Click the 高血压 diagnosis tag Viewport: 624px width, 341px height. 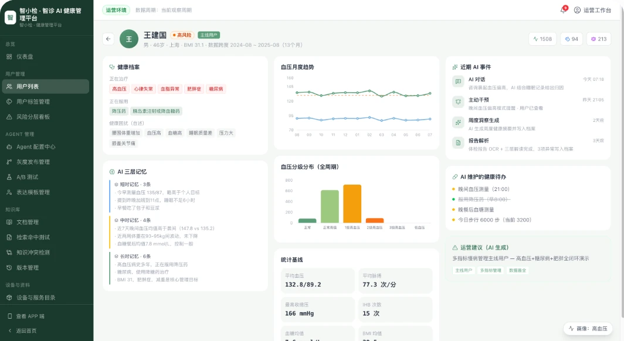(120, 89)
